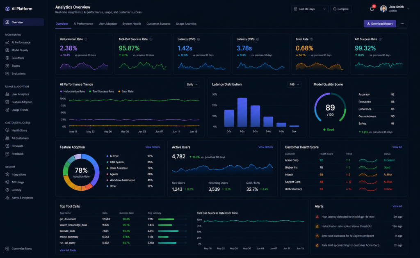
Task: Click View All in Customer Health Score
Action: click(397, 147)
